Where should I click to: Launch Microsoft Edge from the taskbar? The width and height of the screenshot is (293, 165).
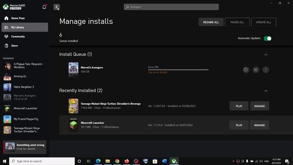[x=98, y=161]
